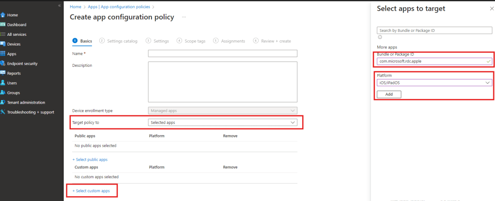Click into the Name text field
This screenshot has height=201, width=495.
point(222,53)
